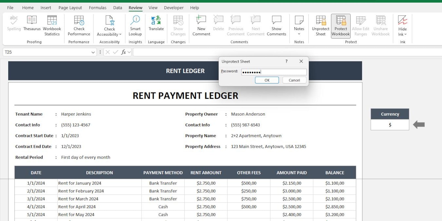
Task: Click the dialog help question mark
Action: 286,61
